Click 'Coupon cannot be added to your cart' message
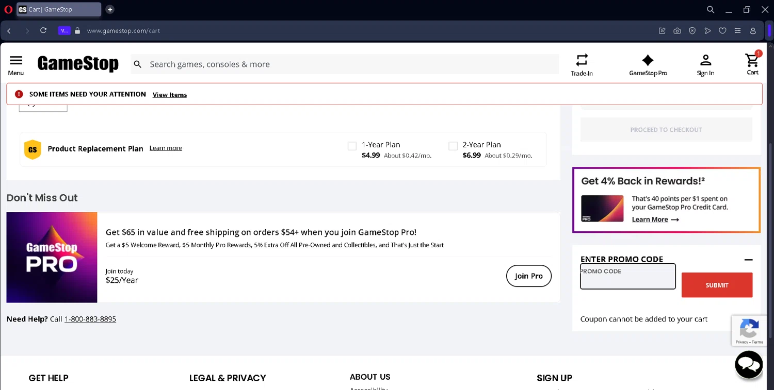The image size is (774, 390). click(x=644, y=319)
